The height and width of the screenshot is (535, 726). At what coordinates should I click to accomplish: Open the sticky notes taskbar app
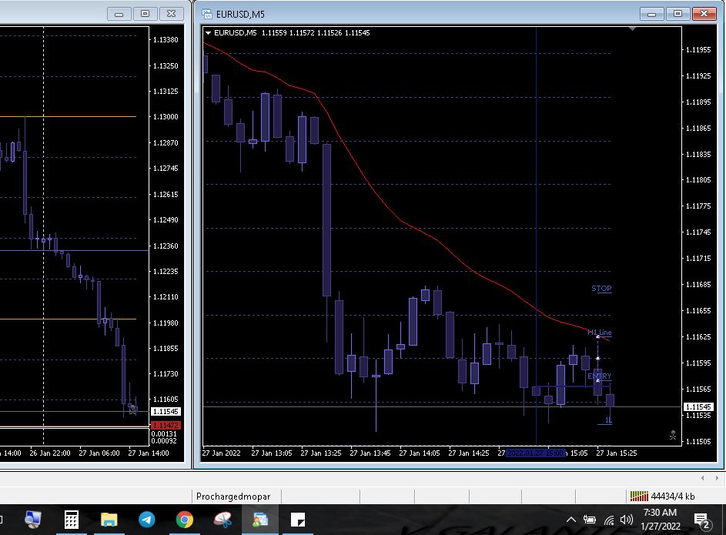298,520
